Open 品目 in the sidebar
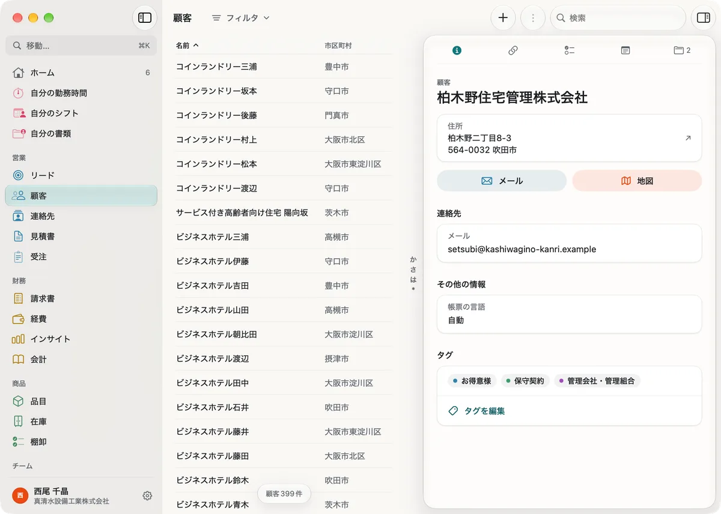The image size is (721, 514). coord(81,401)
